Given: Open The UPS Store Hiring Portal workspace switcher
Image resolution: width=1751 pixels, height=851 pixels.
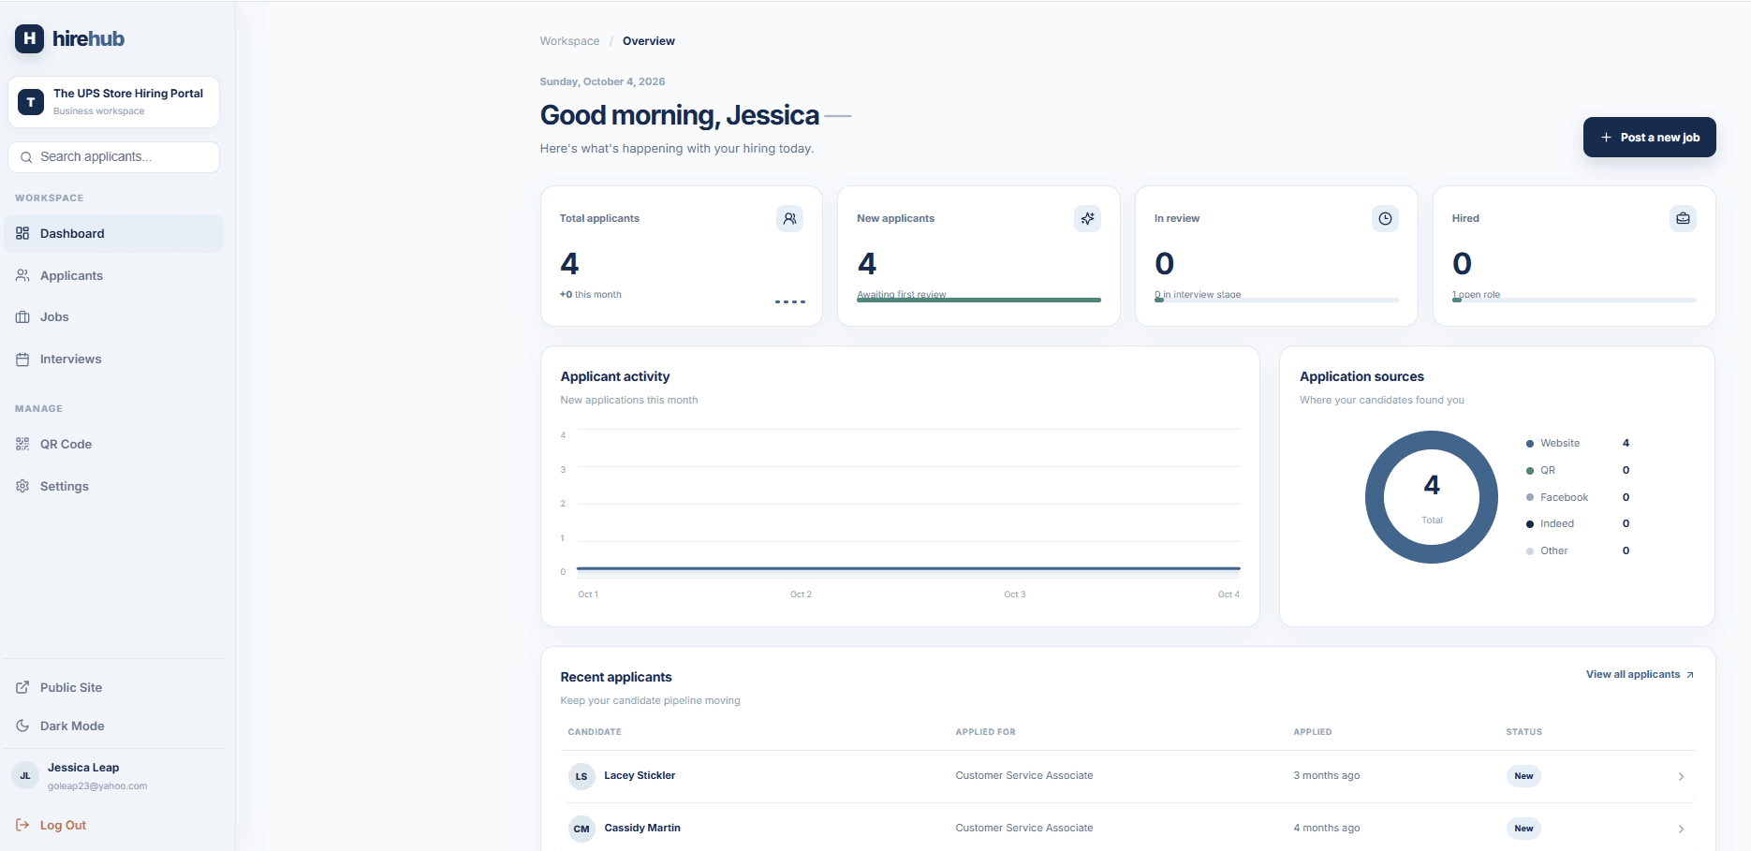Looking at the screenshot, I should point(113,101).
